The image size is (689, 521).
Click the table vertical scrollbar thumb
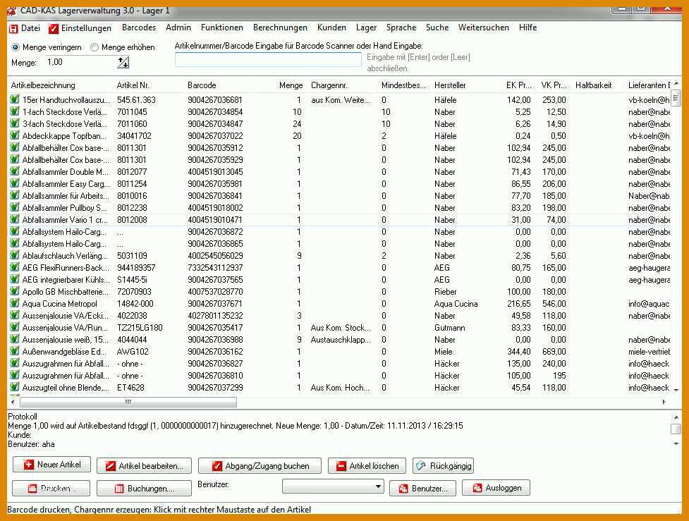click(676, 98)
